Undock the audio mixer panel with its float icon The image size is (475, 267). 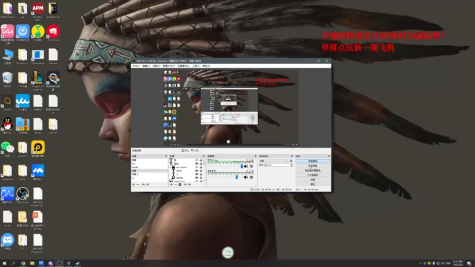click(x=255, y=156)
